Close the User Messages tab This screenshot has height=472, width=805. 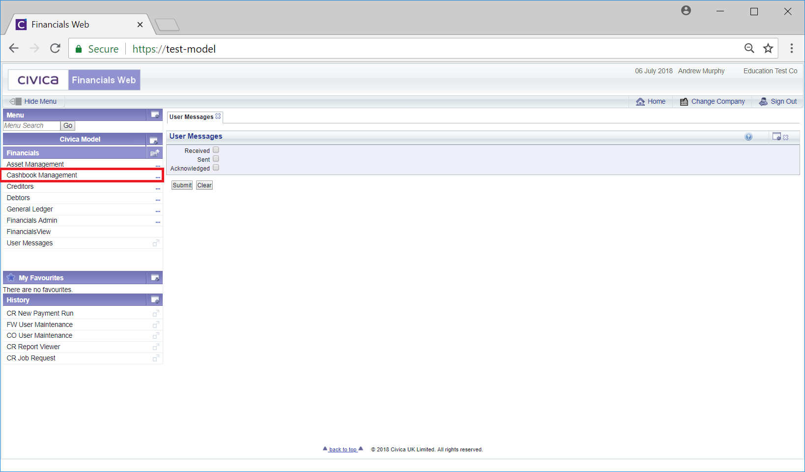(218, 116)
